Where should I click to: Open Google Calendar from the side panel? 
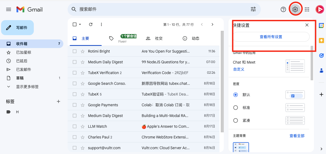[x=321, y=25]
